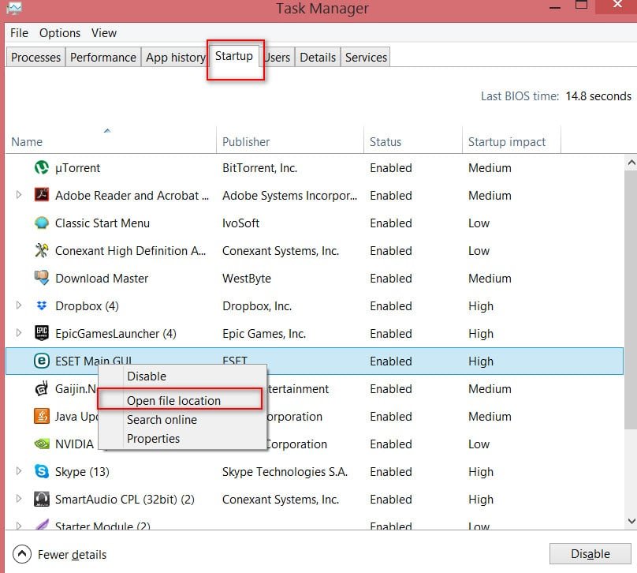This screenshot has height=573, width=637.
Task: Click the µTorrent app icon
Action: click(x=42, y=167)
